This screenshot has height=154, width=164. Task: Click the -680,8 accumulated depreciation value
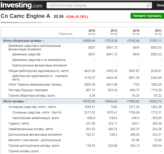pos(91,118)
